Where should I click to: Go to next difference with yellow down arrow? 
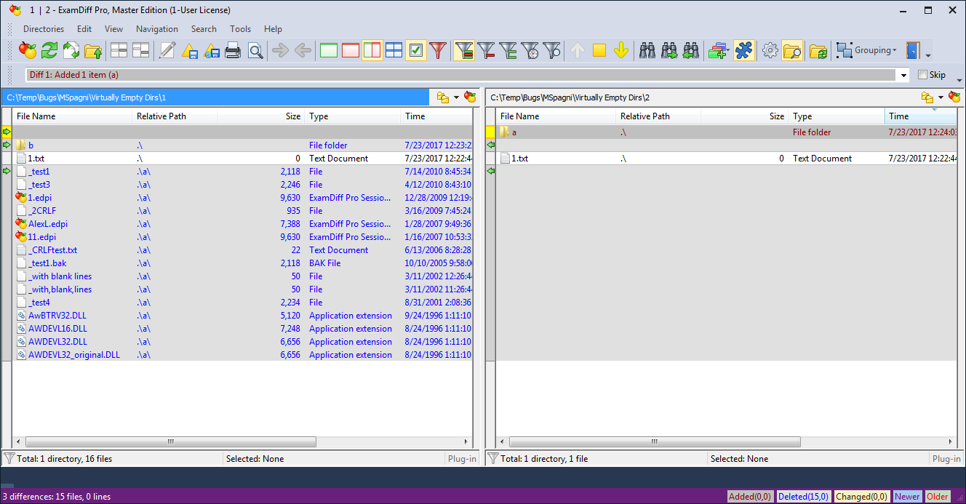point(620,50)
